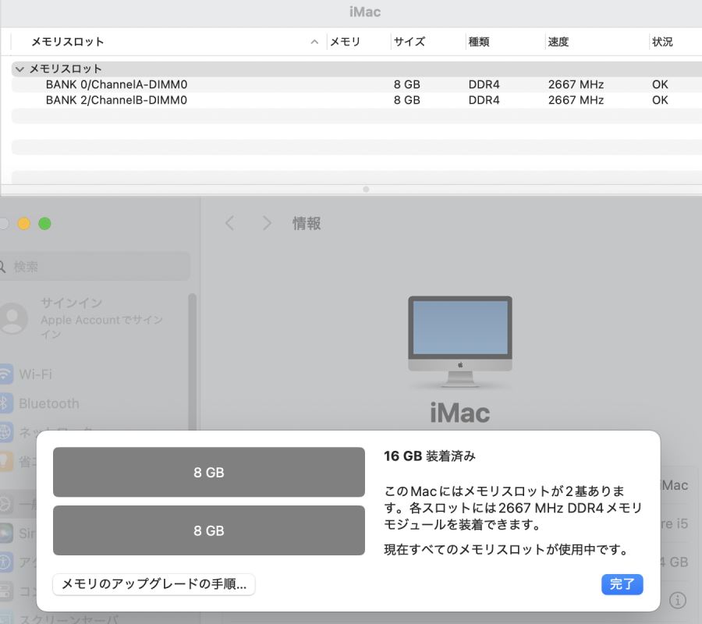Click the 種類 column header
Image resolution: width=702 pixels, height=624 pixels.
click(x=479, y=41)
